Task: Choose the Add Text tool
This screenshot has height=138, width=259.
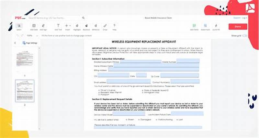Action: pyautogui.click(x=58, y=27)
